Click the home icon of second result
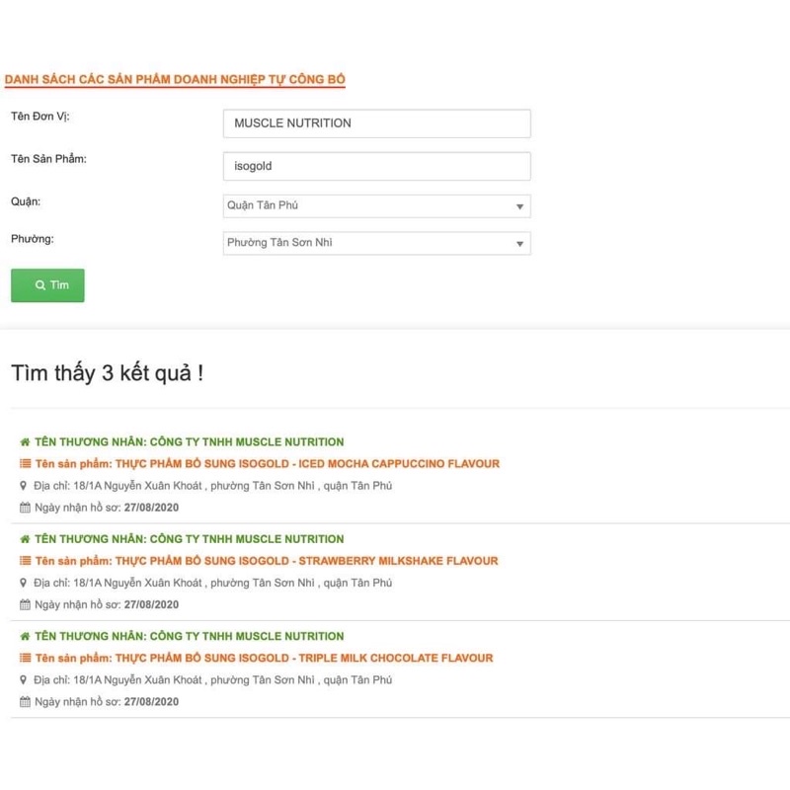Image resolution: width=790 pixels, height=790 pixels. [25, 539]
